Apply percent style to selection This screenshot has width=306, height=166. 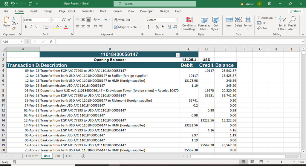click(x=157, y=27)
